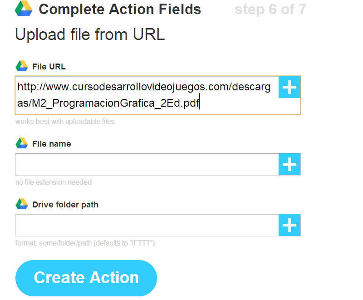
Task: Click the File name label text
Action: pyautogui.click(x=52, y=144)
